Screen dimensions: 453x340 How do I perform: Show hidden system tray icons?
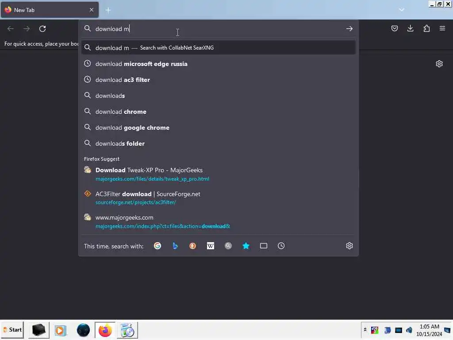365,329
